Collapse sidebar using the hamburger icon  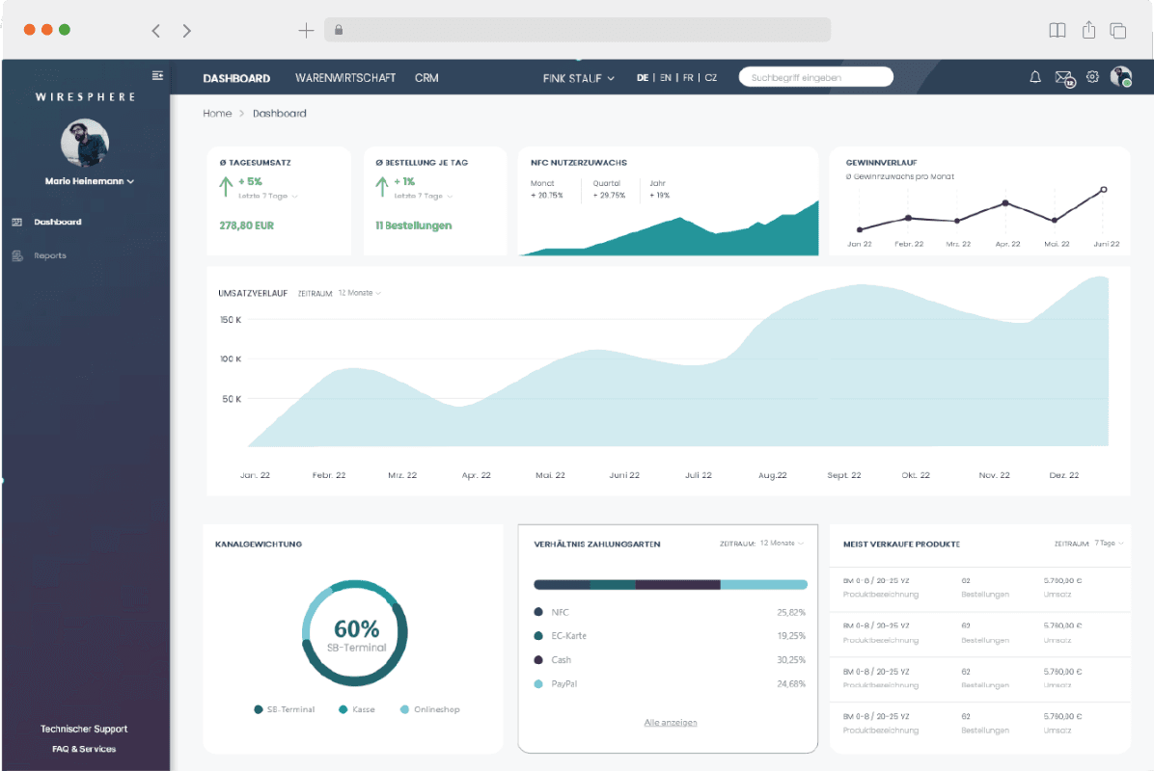click(157, 75)
